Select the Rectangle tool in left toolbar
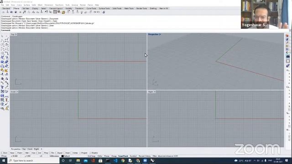Image resolution: width=292 pixels, height=164 pixels. (x=6, y=49)
